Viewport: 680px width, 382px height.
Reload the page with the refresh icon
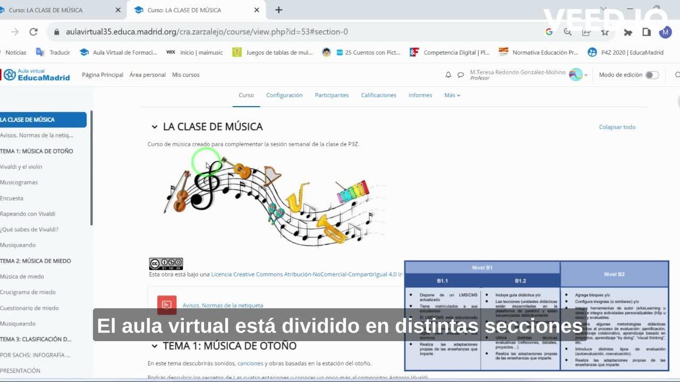pyautogui.click(x=33, y=32)
